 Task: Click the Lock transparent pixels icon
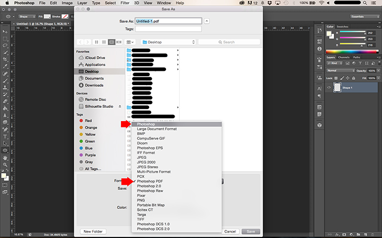[x=336, y=78]
